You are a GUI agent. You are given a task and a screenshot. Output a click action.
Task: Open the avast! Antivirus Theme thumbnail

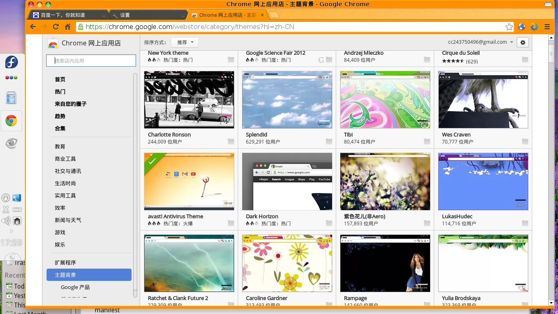click(189, 182)
